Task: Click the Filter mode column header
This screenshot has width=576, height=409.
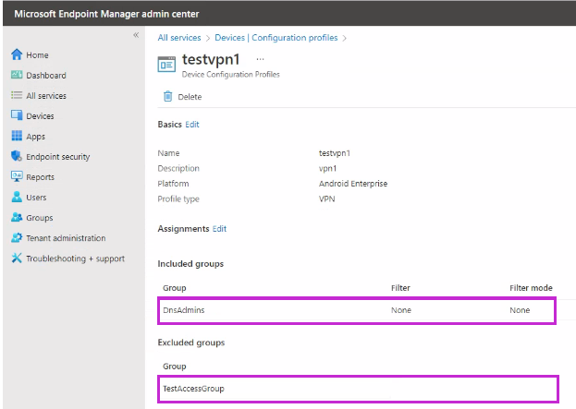Action: click(x=531, y=288)
